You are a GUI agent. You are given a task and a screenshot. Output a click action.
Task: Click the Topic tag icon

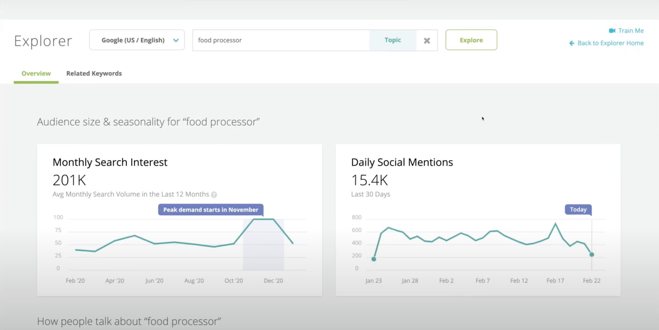(x=392, y=40)
